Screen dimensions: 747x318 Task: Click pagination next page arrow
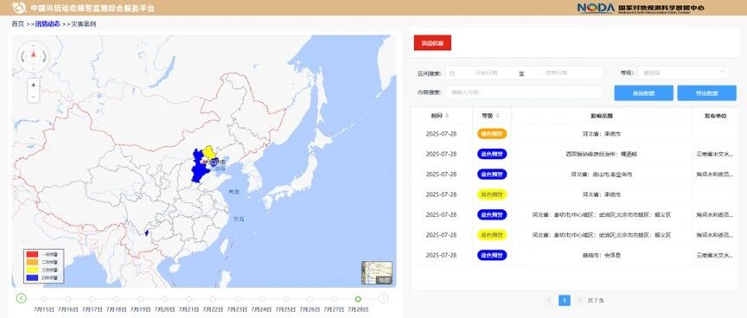(580, 301)
